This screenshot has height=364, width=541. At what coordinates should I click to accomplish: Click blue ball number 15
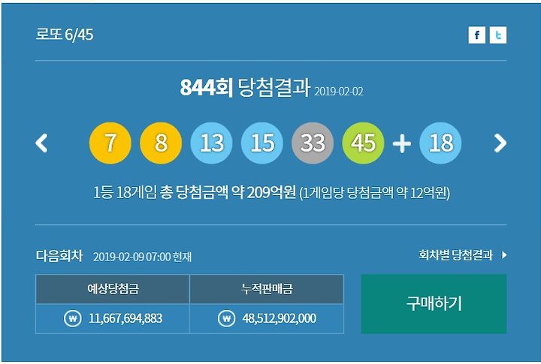(x=262, y=143)
